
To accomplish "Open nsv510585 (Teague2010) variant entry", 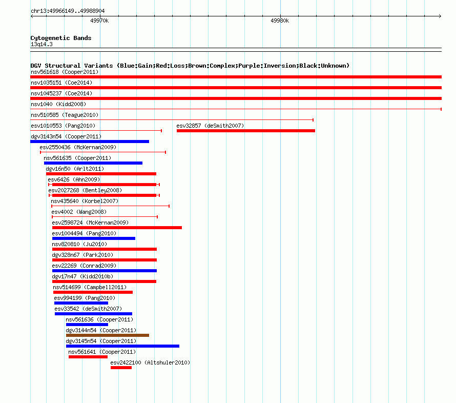I will pos(65,115).
